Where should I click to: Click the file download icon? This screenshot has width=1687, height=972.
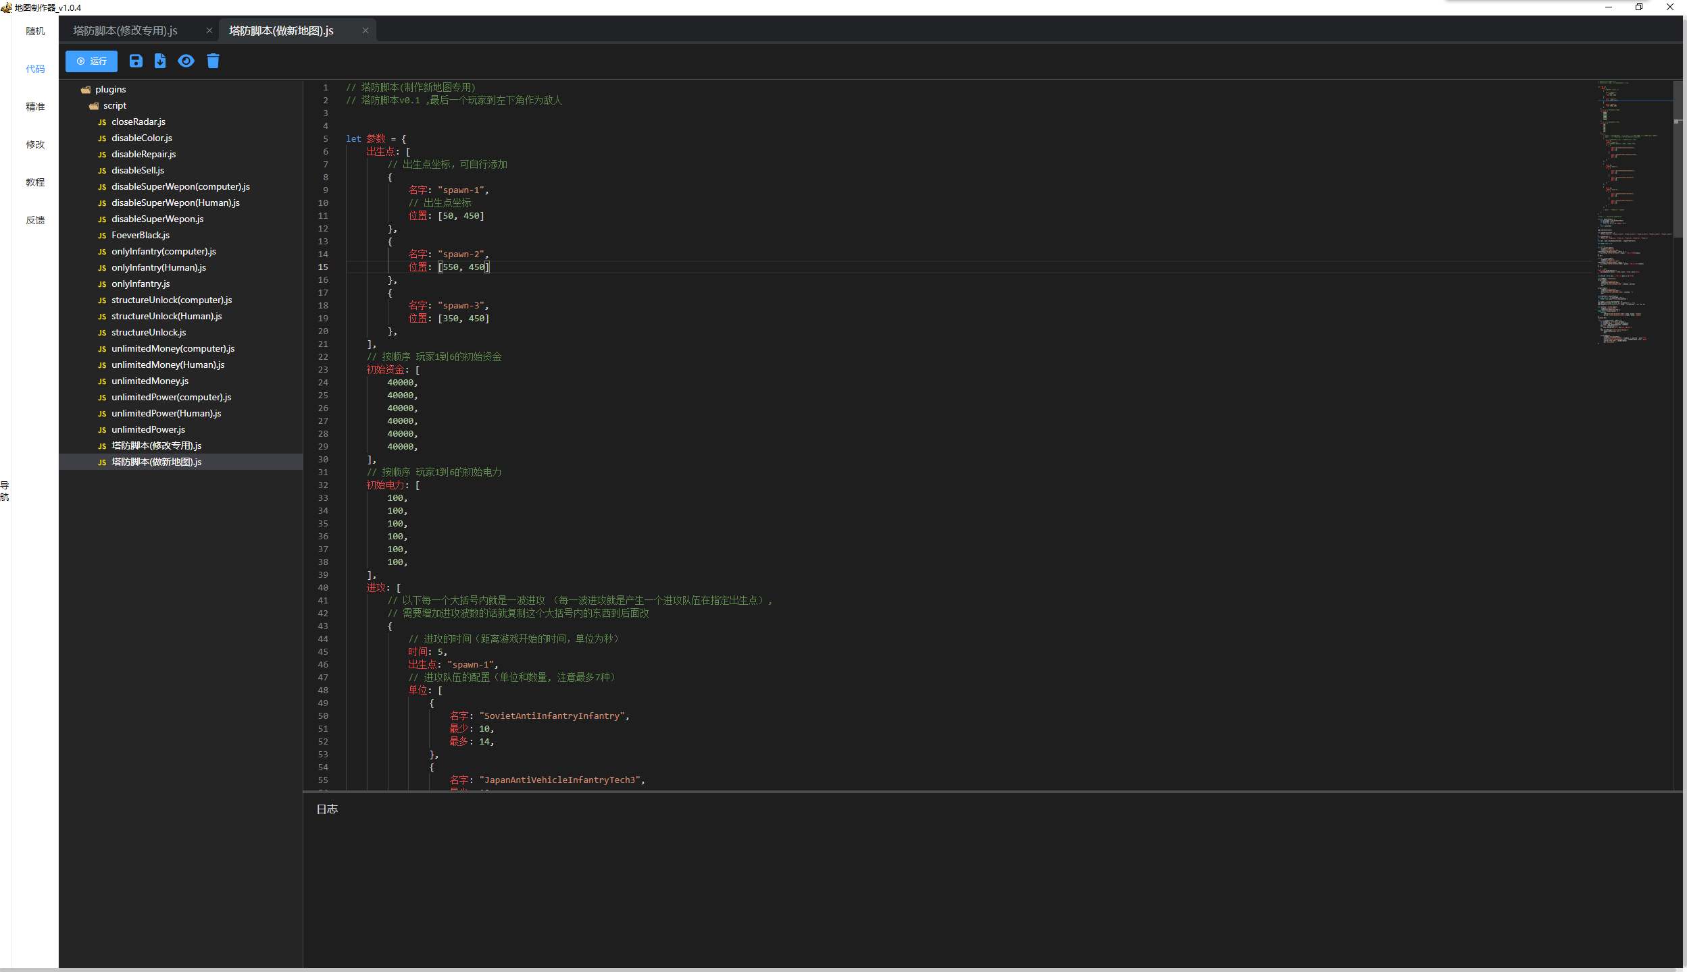coord(160,61)
